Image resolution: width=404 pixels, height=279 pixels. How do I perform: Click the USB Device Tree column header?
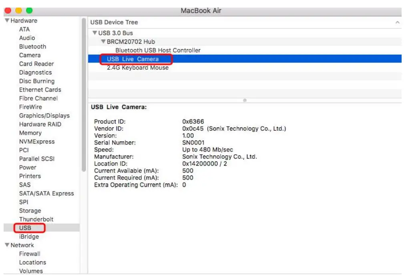point(114,22)
